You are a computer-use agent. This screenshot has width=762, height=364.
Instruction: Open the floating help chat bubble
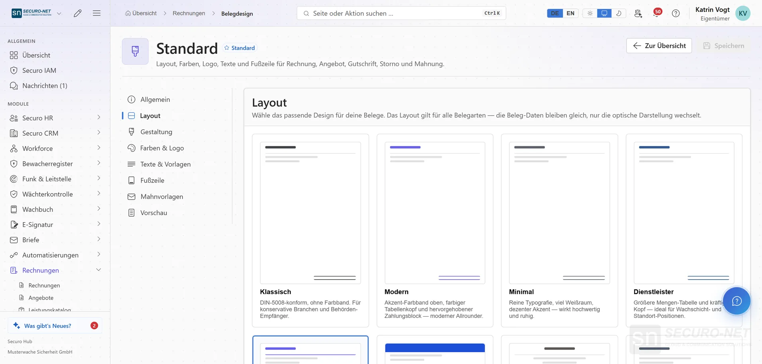pyautogui.click(x=736, y=301)
